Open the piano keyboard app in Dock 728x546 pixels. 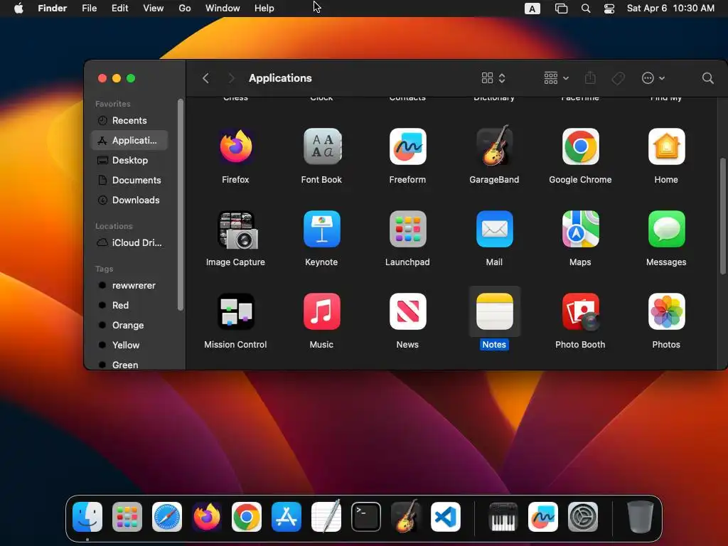[x=503, y=517]
